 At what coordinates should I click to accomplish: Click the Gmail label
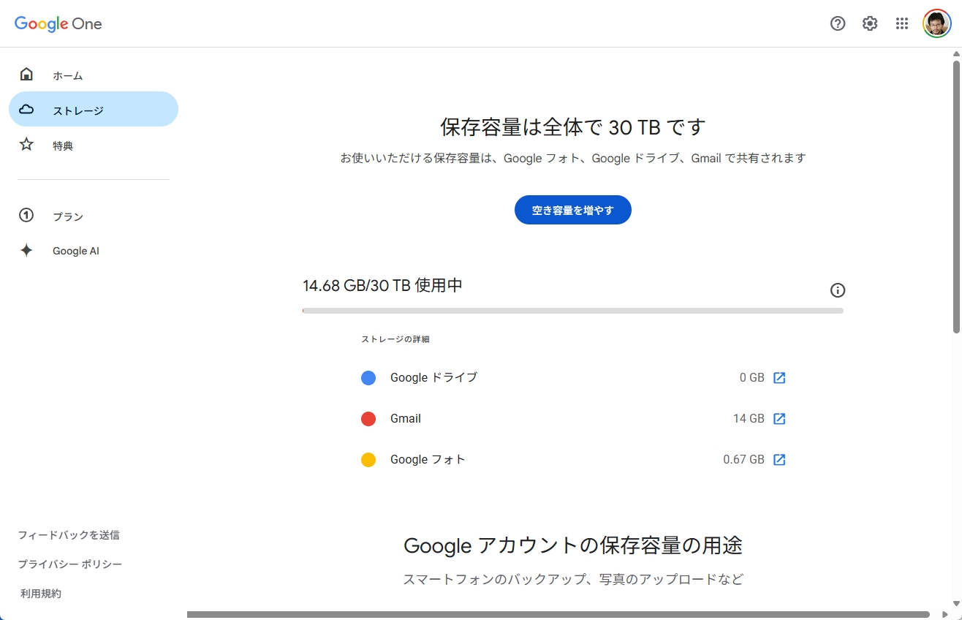(x=406, y=419)
